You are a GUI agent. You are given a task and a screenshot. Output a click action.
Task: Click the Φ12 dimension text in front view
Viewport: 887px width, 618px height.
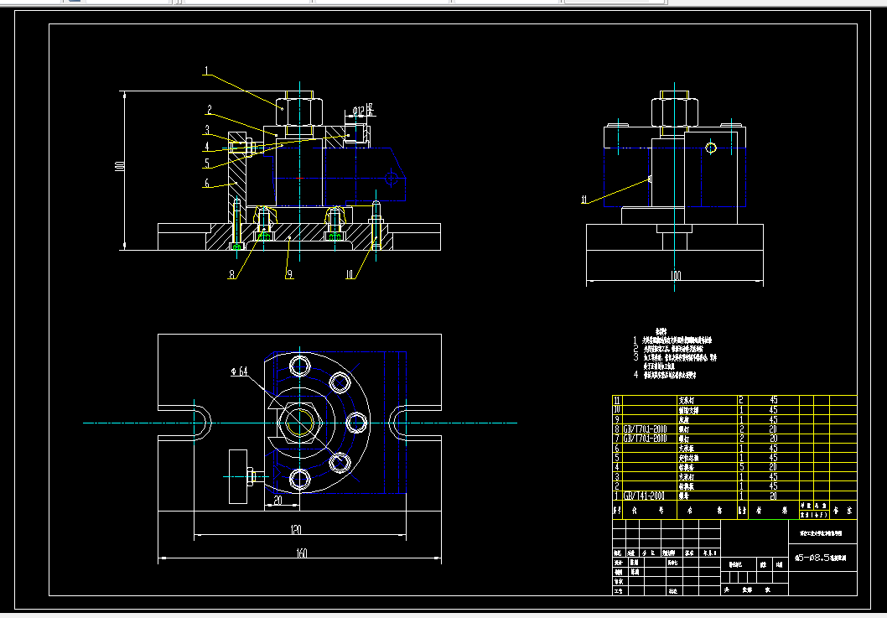359,112
